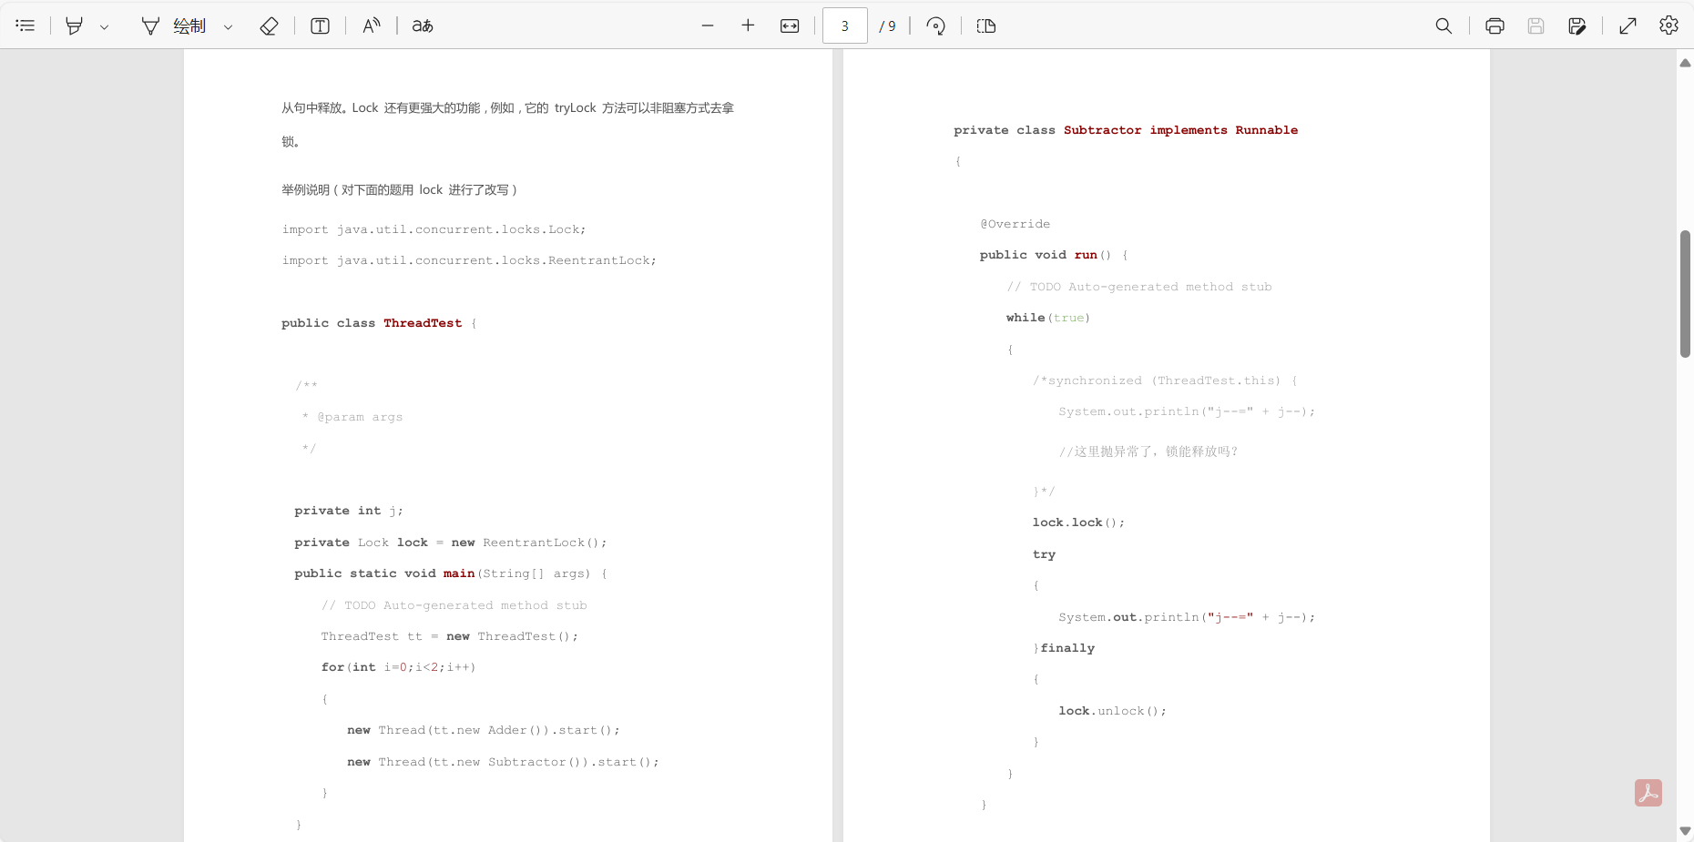
Task: Add a text box annotation
Action: (320, 25)
